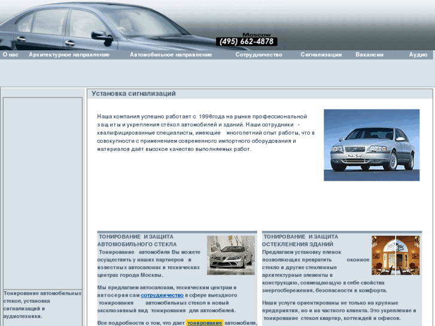
Task: Click sidebar text "Тонирование автомобильных стекол, установка"
Action: coord(42,297)
